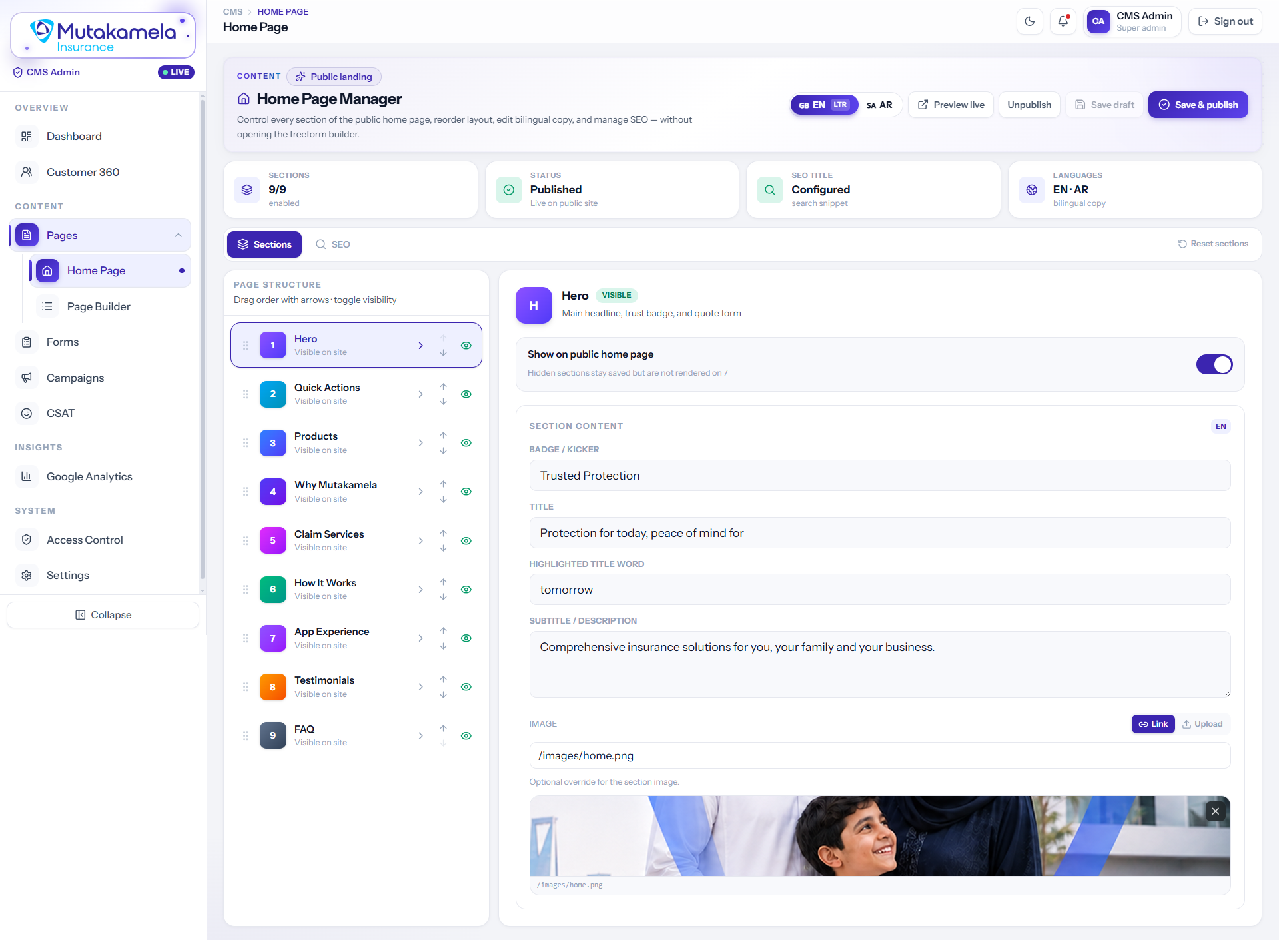This screenshot has height=940, width=1279.
Task: Collapse the sidebar
Action: pos(103,615)
